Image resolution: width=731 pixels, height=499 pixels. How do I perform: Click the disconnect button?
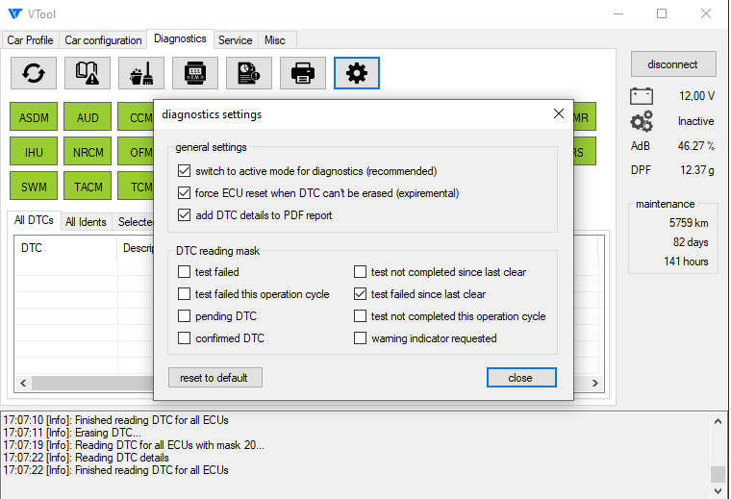673,64
